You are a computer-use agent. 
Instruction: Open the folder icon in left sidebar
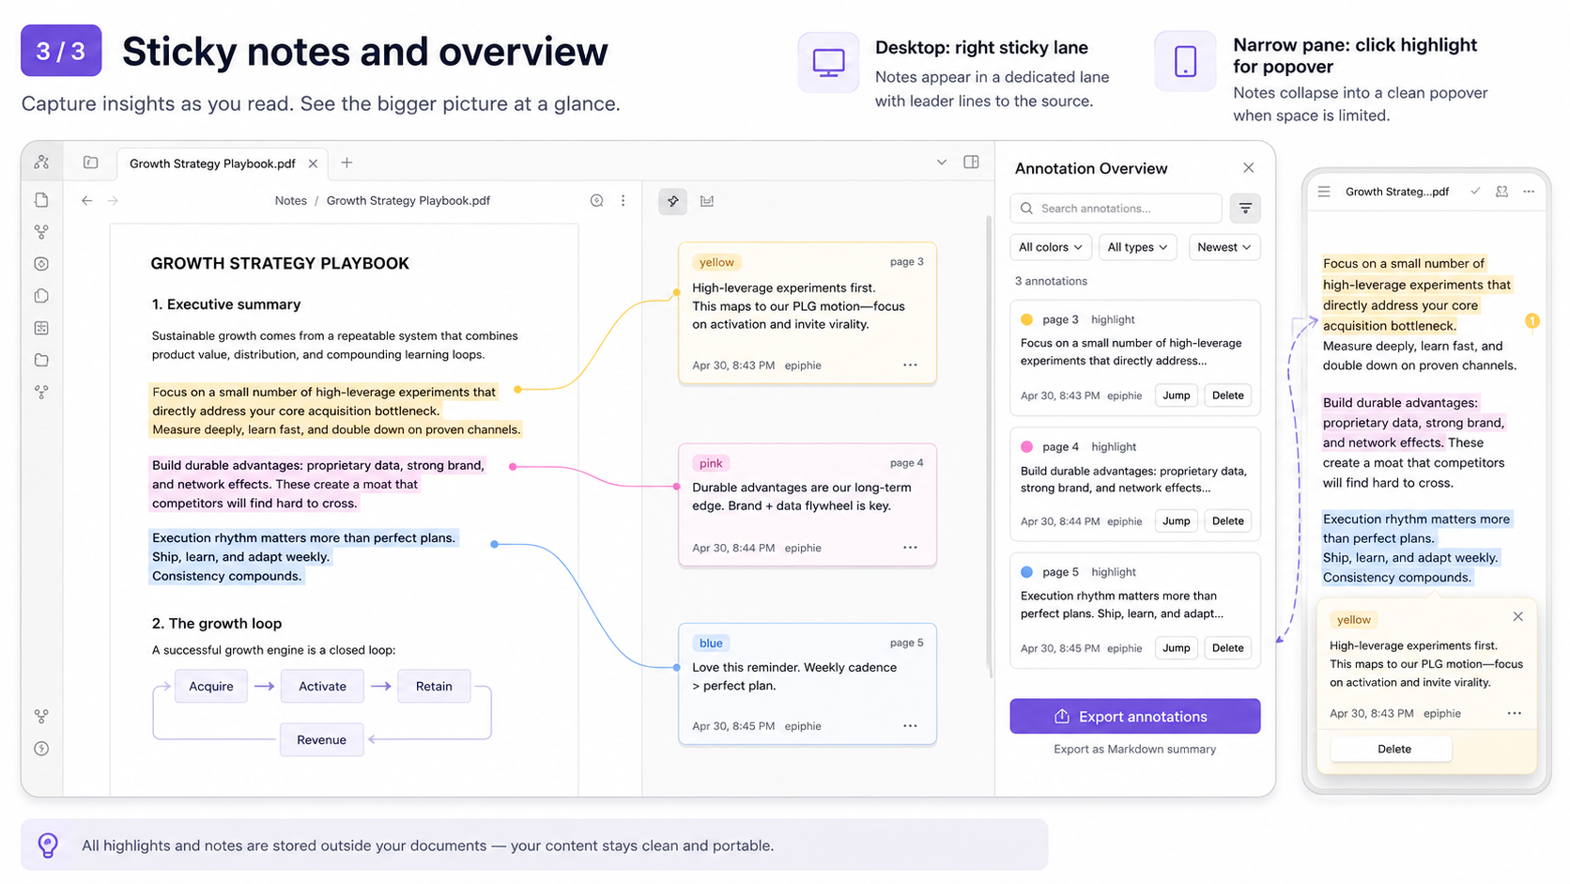[41, 360]
